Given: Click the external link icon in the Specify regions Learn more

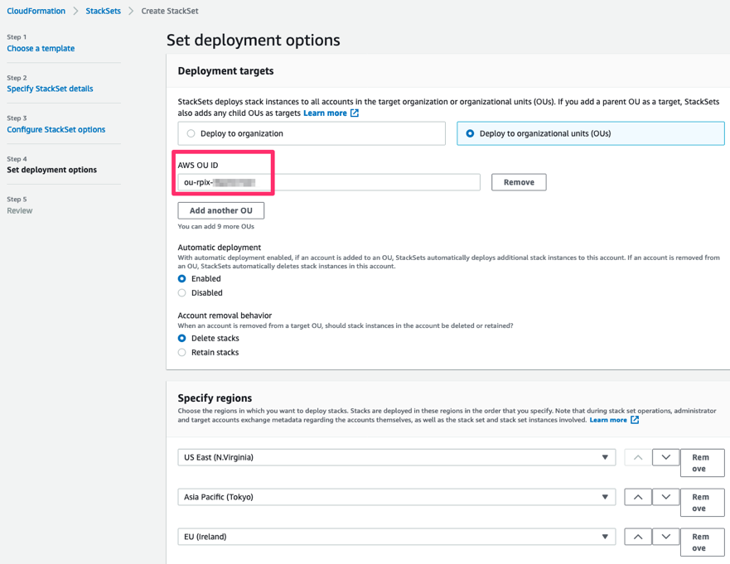Looking at the screenshot, I should click(x=636, y=420).
